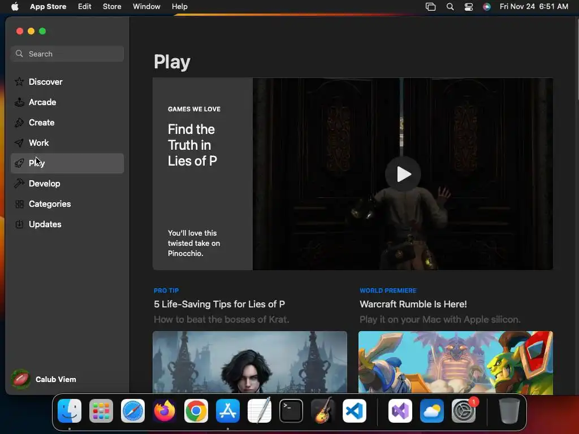Click the Develop hammer icon
The height and width of the screenshot is (434, 579).
tap(19, 184)
